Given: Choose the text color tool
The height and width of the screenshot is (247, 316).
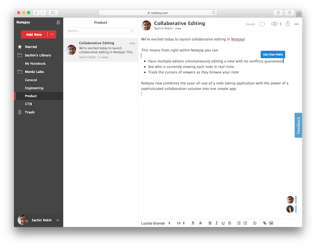Looking at the screenshot, I should coord(193,223).
